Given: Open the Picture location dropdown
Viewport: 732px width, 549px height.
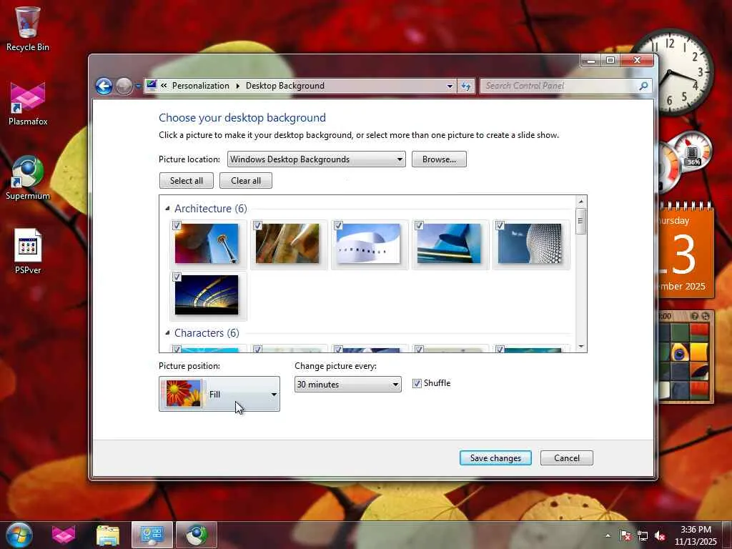Looking at the screenshot, I should [316, 159].
